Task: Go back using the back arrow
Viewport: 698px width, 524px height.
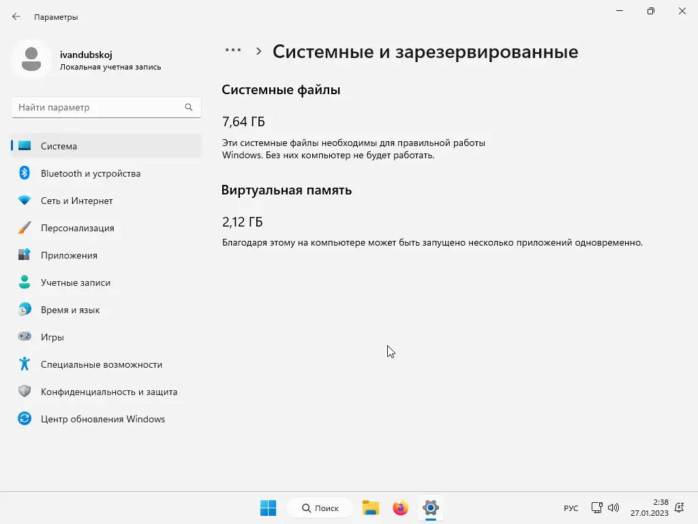Action: tap(16, 16)
